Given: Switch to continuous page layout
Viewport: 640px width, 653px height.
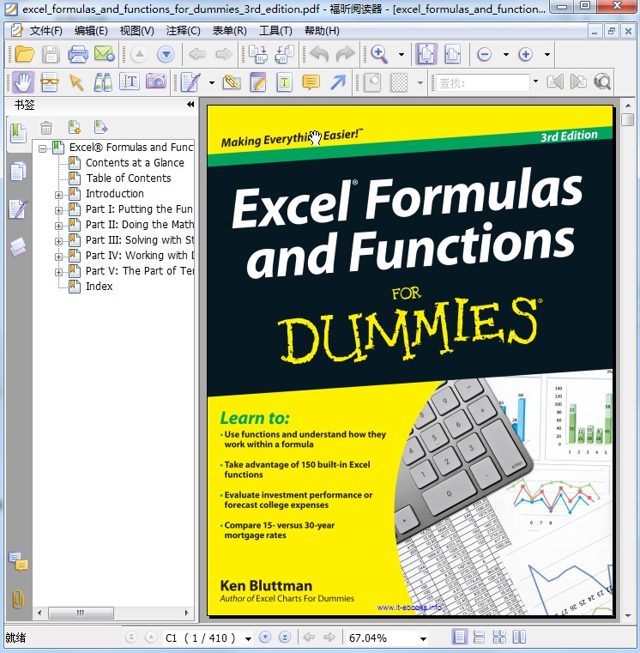Looking at the screenshot, I should (480, 638).
